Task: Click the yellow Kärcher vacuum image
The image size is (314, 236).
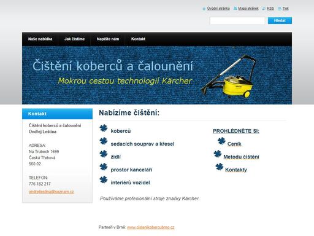Action: [229, 76]
